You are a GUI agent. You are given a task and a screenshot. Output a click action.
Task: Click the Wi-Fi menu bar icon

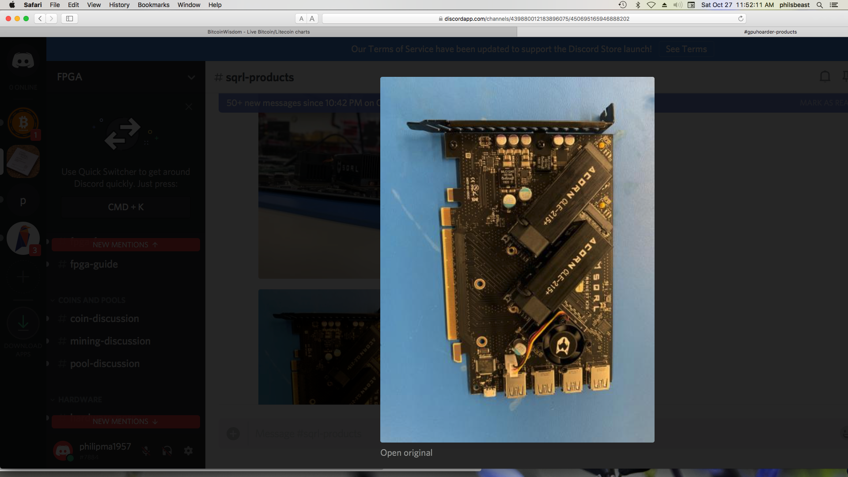651,5
